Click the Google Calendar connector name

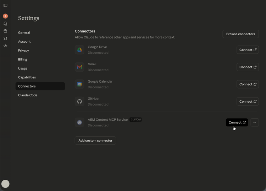(100, 82)
